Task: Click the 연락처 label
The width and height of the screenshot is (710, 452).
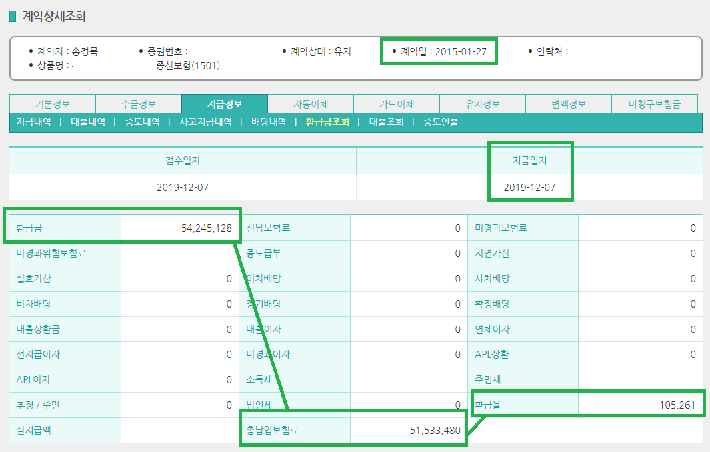Action: tap(552, 51)
